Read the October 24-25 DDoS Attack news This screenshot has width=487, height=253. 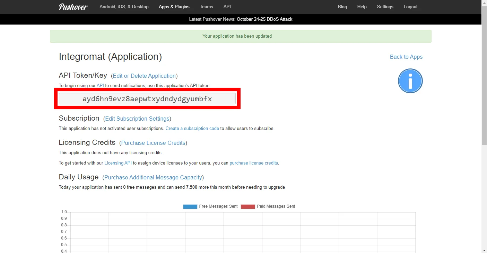coord(264,19)
